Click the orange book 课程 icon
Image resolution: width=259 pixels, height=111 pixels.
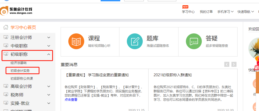coord(76,42)
